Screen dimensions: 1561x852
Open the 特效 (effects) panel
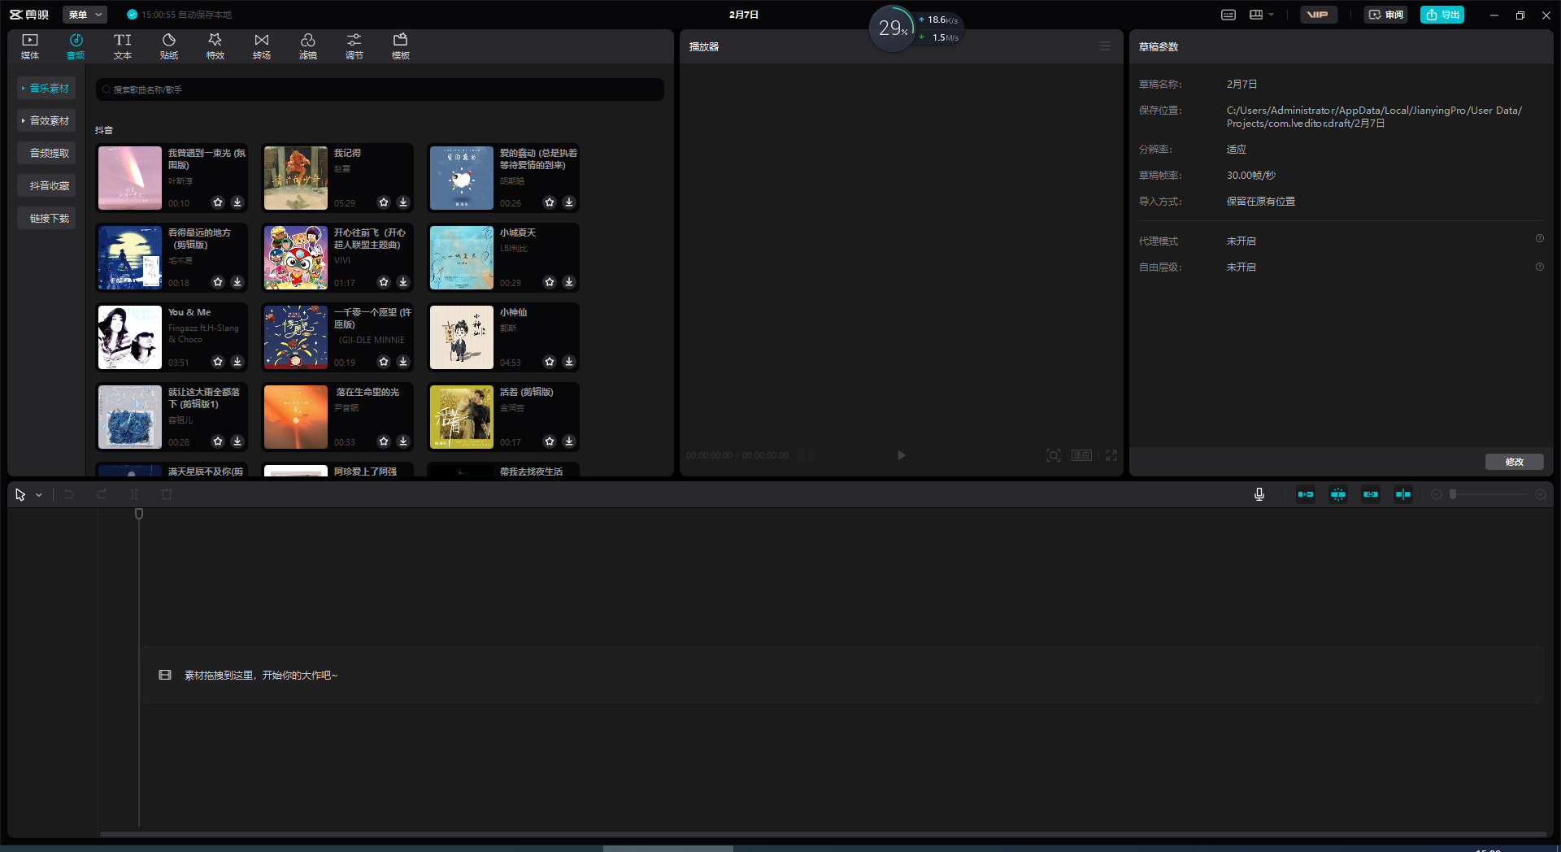pyautogui.click(x=215, y=46)
